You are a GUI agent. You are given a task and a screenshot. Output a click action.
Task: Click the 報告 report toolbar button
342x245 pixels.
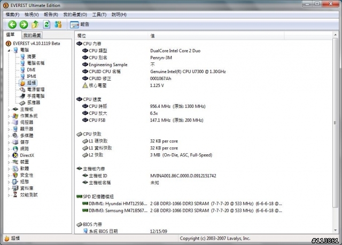[80, 25]
